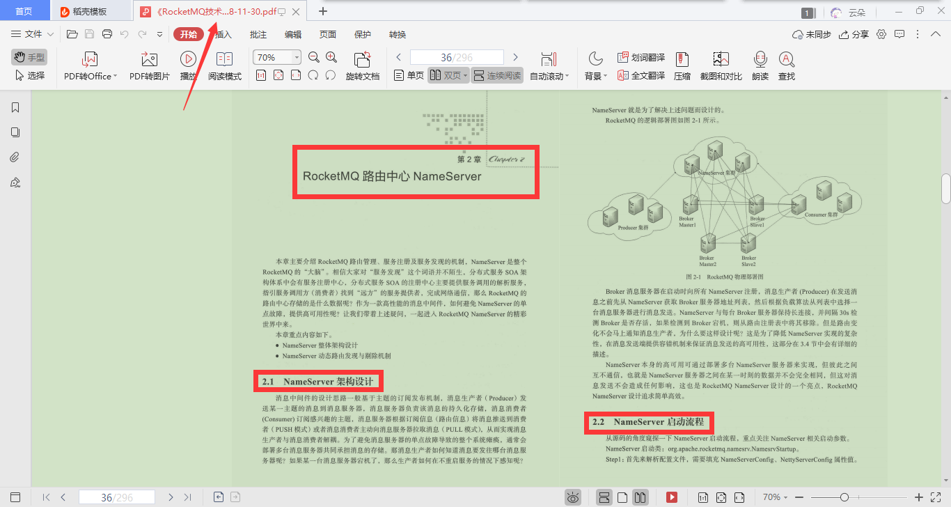Switch to the Select tool (选择)
Screen dimensions: 951x507
pos(29,76)
